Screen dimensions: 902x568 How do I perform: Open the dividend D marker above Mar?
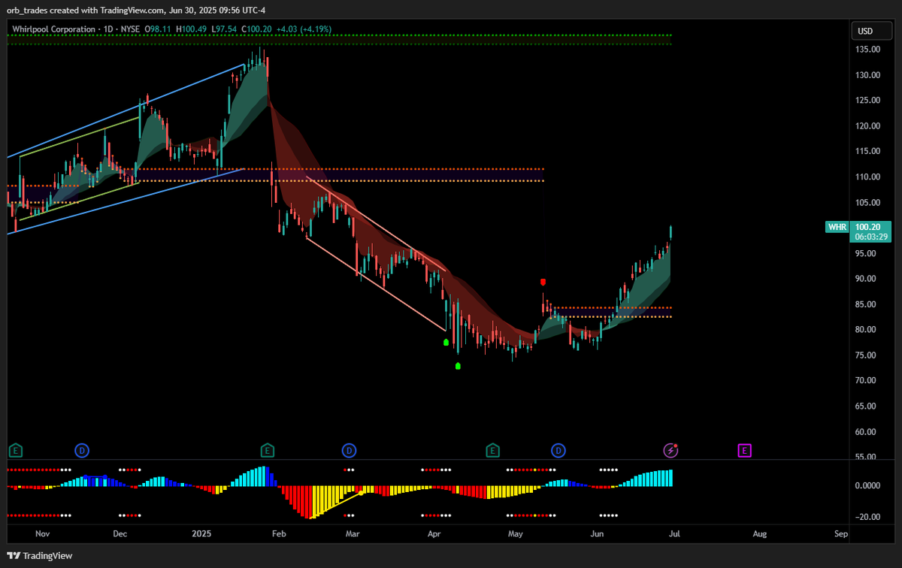[349, 451]
